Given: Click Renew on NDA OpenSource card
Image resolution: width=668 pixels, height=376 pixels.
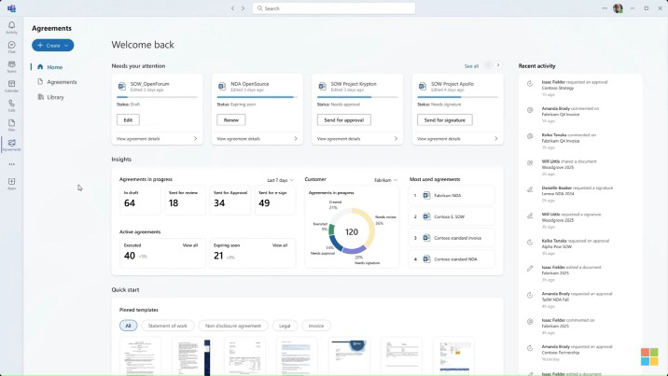Looking at the screenshot, I should pos(230,120).
